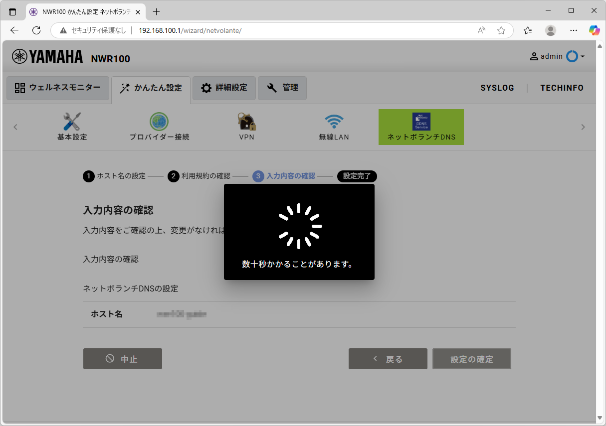Switch to the 詳細設定 tab
This screenshot has height=426, width=606.
(x=224, y=88)
